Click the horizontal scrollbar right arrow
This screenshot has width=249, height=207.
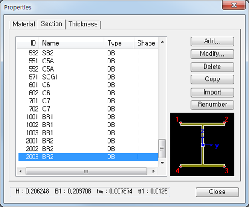(x=153, y=171)
